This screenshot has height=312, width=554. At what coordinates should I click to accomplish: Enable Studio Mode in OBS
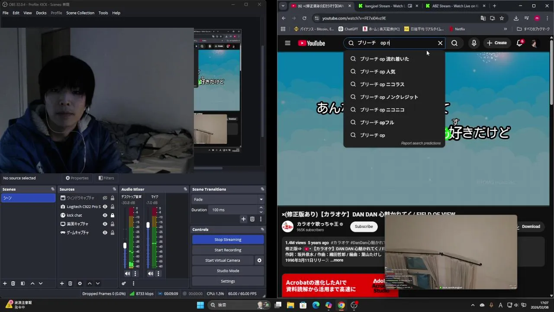tap(228, 271)
